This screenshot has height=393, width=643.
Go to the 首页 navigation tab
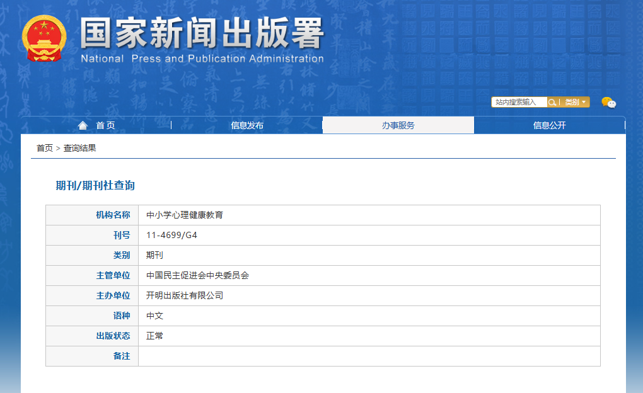coord(105,125)
